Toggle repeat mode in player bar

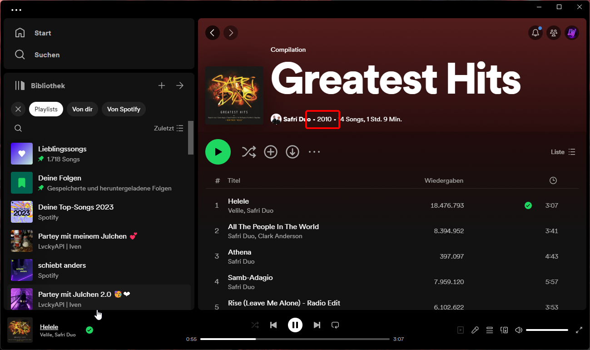click(x=335, y=325)
